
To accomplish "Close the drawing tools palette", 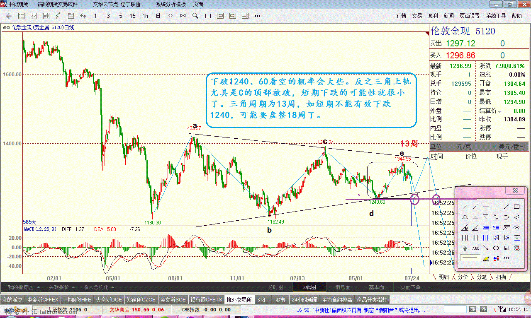I will point(515,190).
